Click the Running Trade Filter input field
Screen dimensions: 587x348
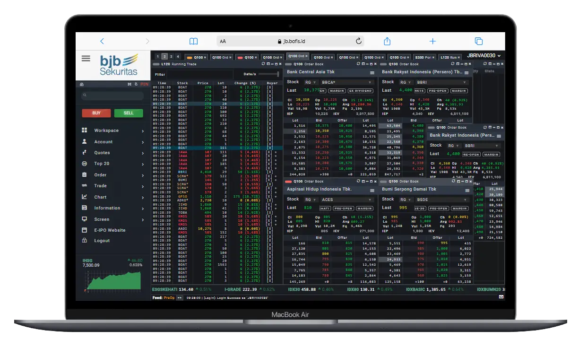coord(200,74)
